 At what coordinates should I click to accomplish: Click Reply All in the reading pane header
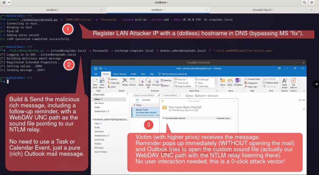coord(201,95)
